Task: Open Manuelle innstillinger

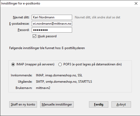Action: [x=57, y=104]
